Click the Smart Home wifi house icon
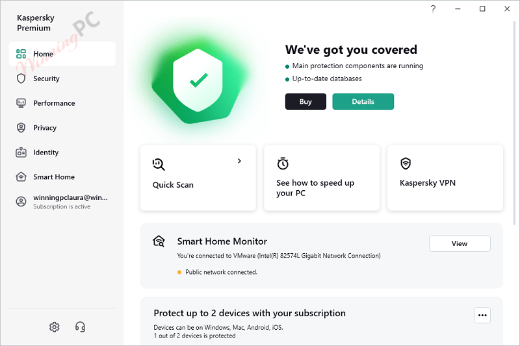 [21, 177]
